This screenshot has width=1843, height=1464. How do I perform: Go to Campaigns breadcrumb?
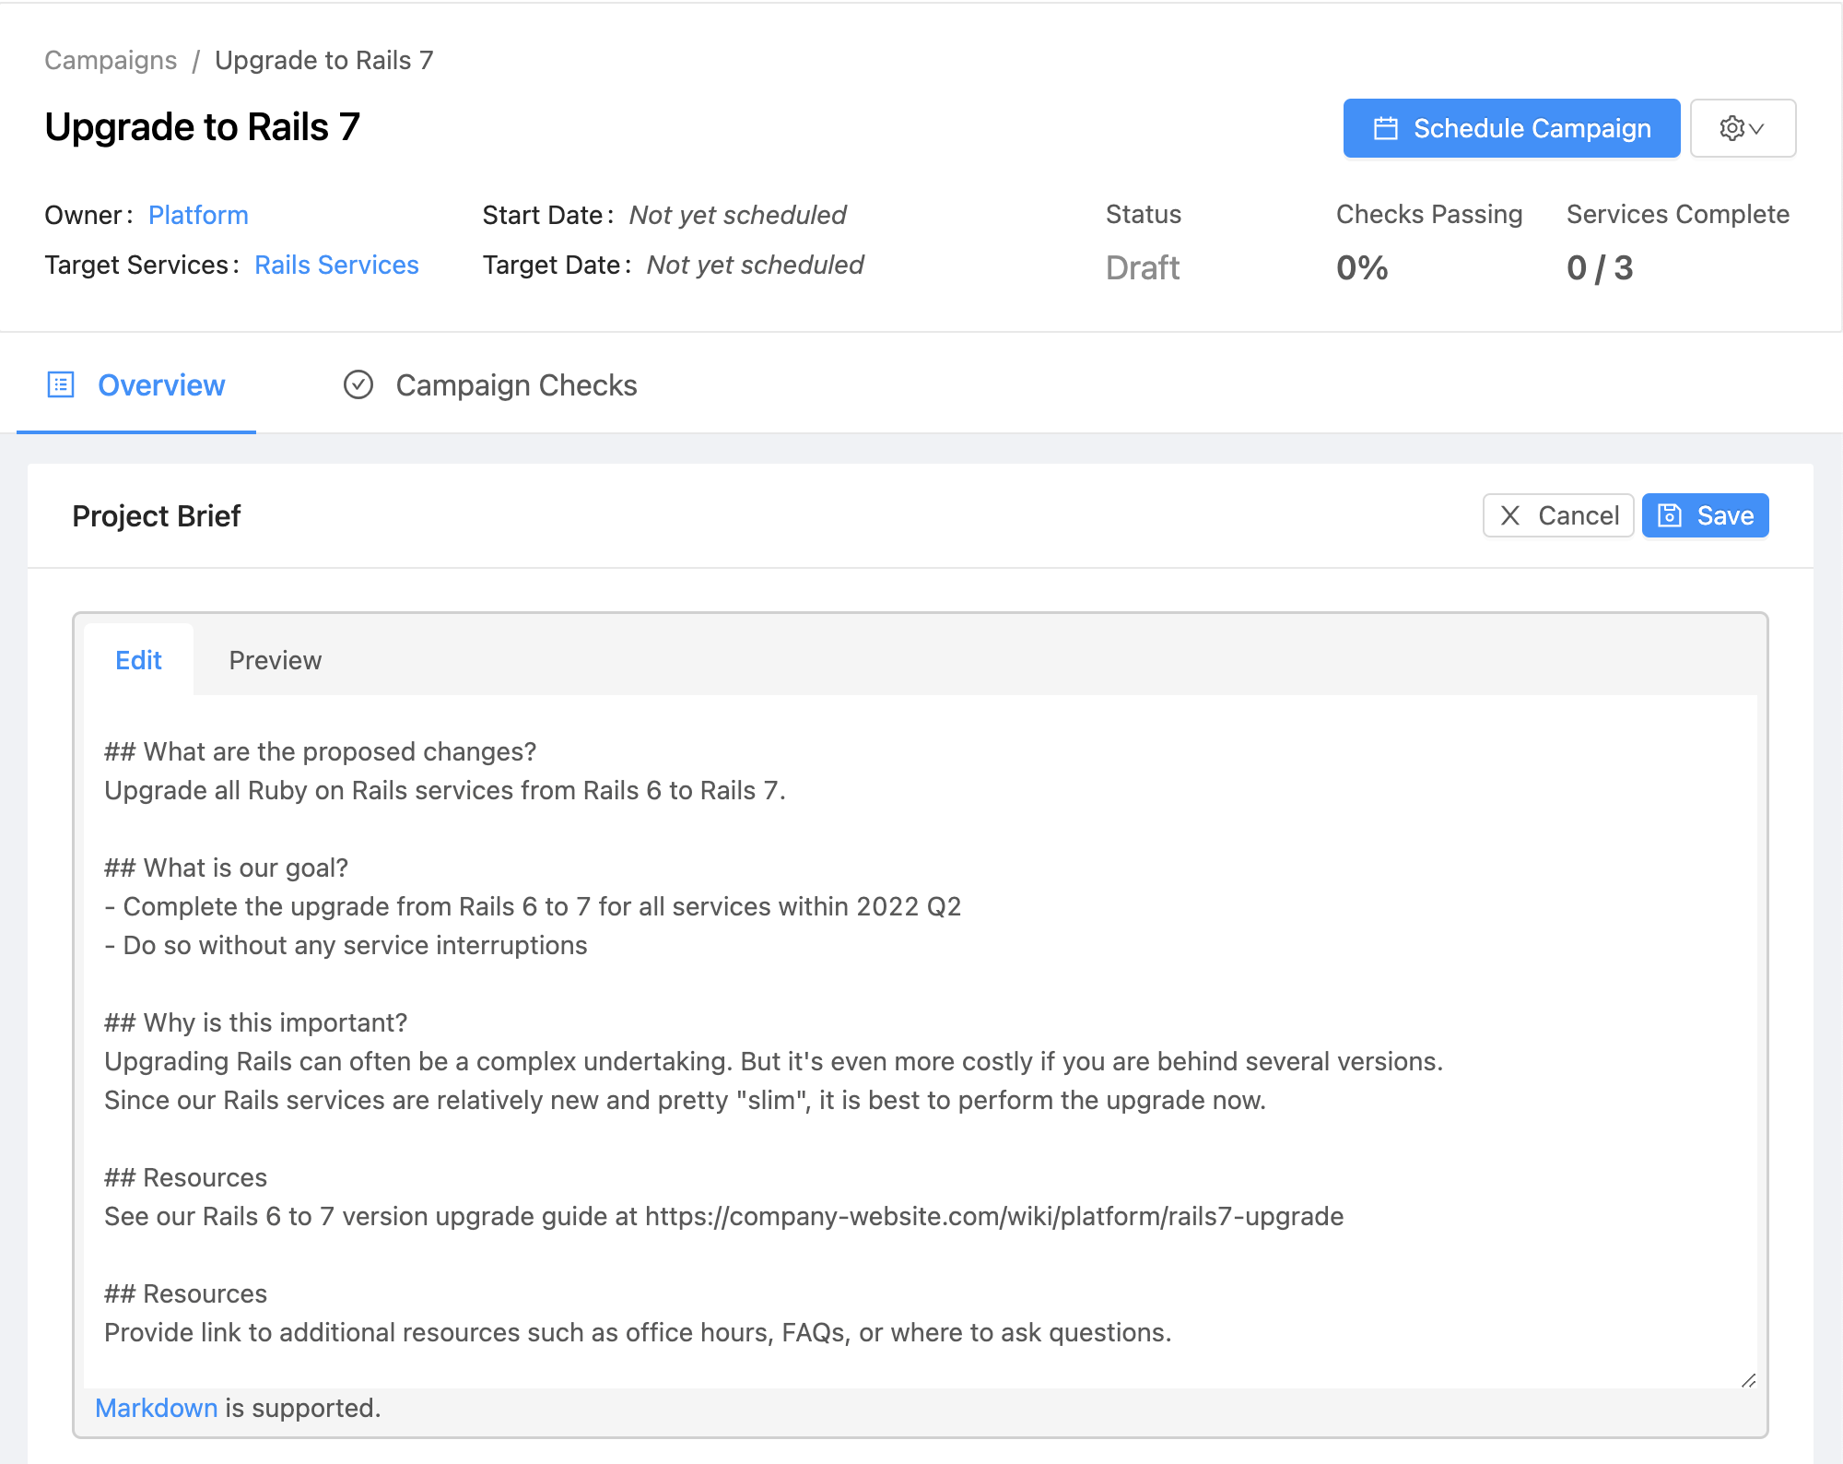(x=111, y=60)
